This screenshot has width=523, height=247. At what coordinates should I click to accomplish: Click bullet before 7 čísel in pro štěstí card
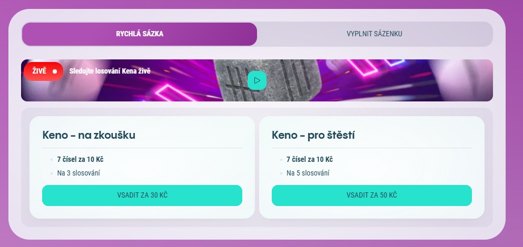(281, 159)
